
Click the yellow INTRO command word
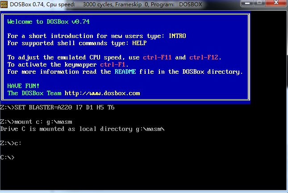tap(177, 36)
